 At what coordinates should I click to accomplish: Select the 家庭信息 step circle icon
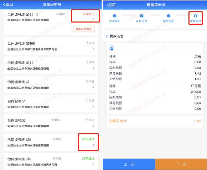[168, 16]
